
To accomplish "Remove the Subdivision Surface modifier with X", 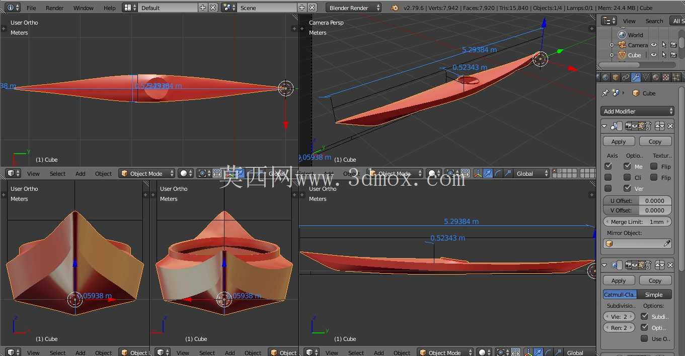I will pos(670,265).
